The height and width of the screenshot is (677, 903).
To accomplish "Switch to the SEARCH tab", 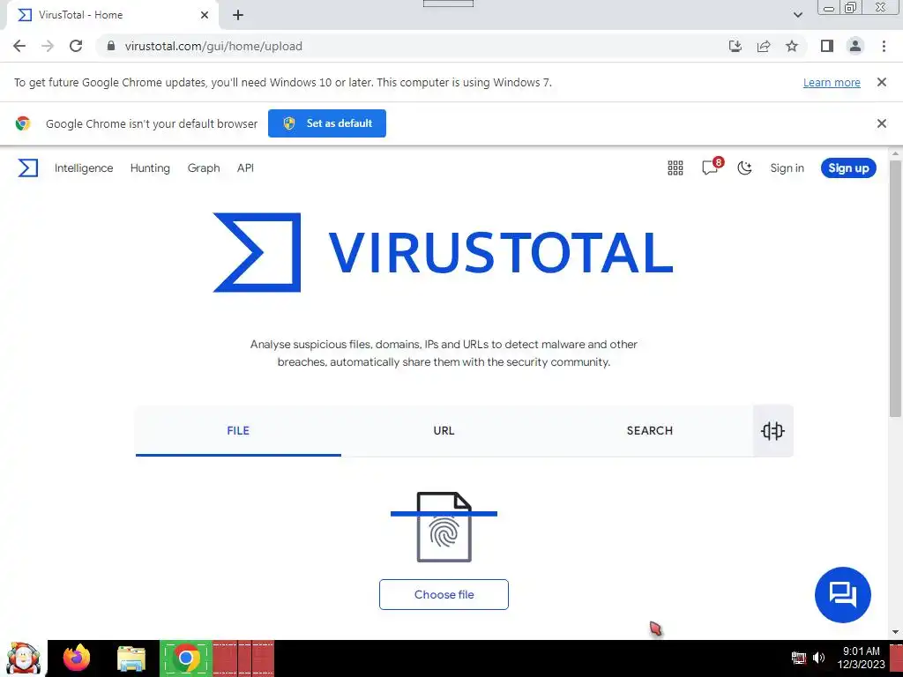I will [x=650, y=430].
